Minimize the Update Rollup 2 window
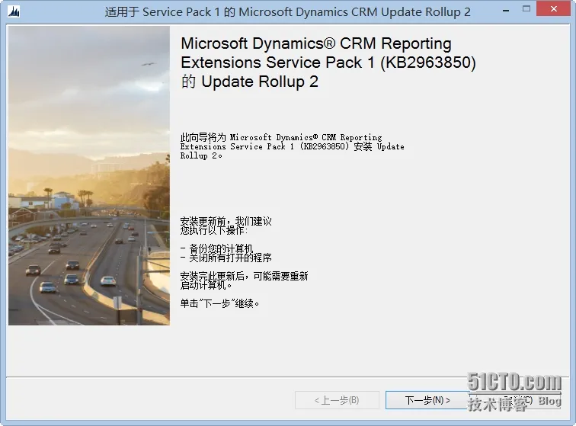The height and width of the screenshot is (426, 576). click(506, 11)
